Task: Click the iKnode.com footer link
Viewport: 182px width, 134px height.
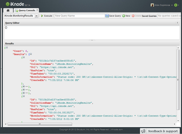Action: coord(117,129)
